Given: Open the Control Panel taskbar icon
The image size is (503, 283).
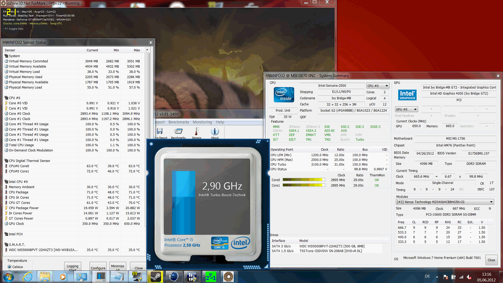Looking at the screenshot, I should tap(82, 277).
